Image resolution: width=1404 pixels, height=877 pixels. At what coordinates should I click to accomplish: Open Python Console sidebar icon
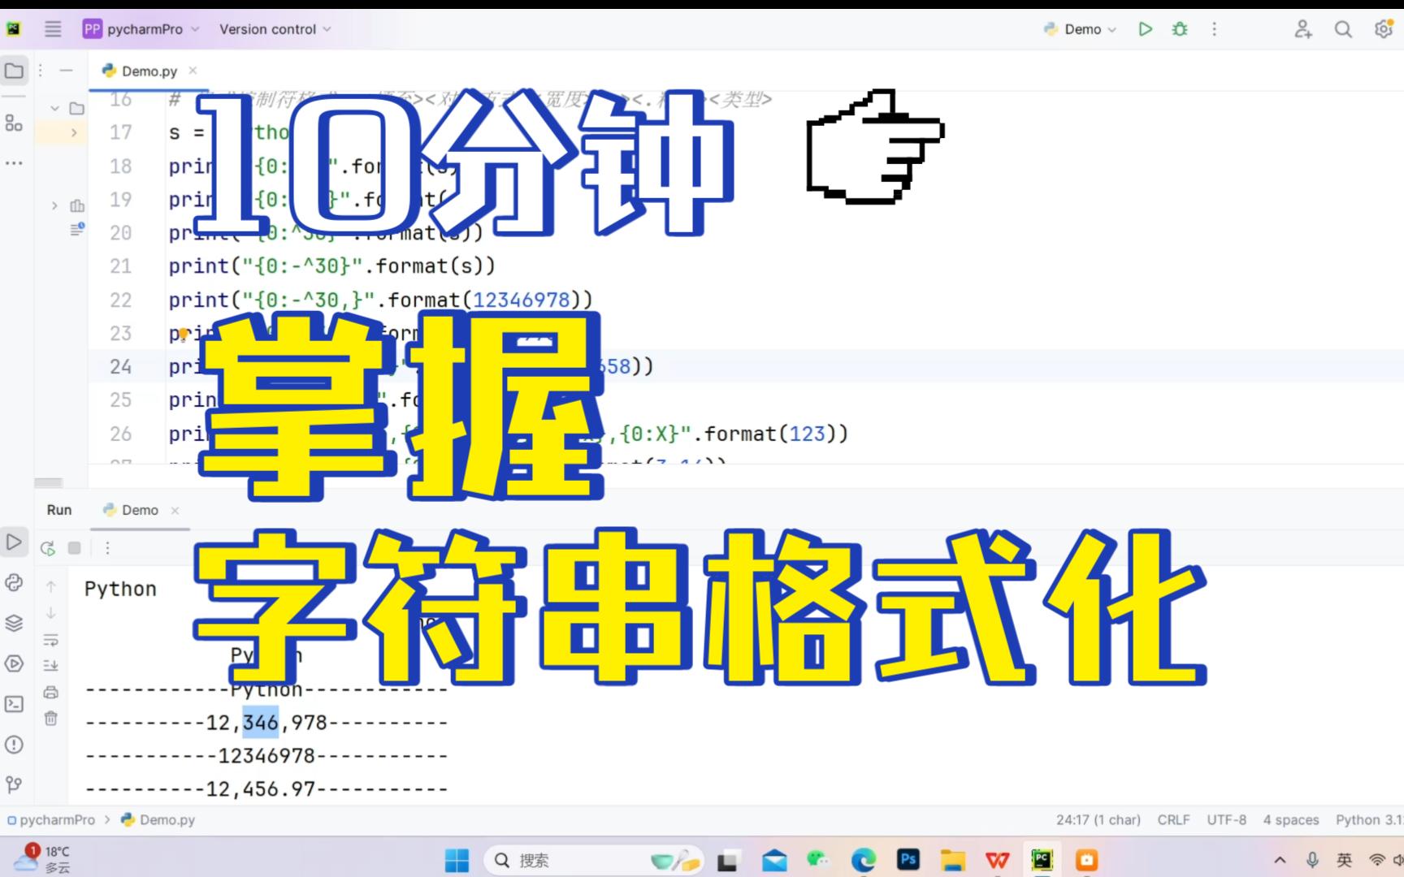pos(14,582)
